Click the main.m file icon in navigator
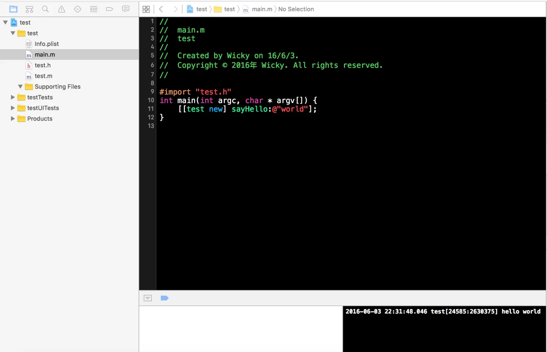 [29, 55]
